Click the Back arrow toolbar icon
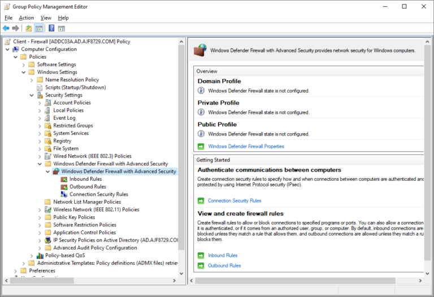Image resolution: width=434 pixels, height=297 pixels. (x=6, y=28)
